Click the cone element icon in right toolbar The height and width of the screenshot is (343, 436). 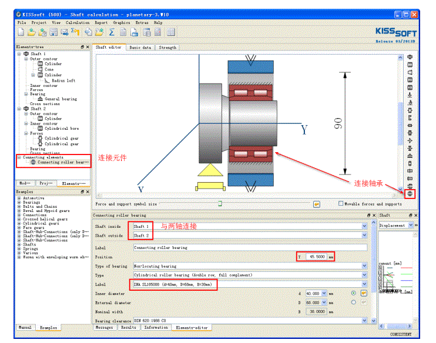410,72
